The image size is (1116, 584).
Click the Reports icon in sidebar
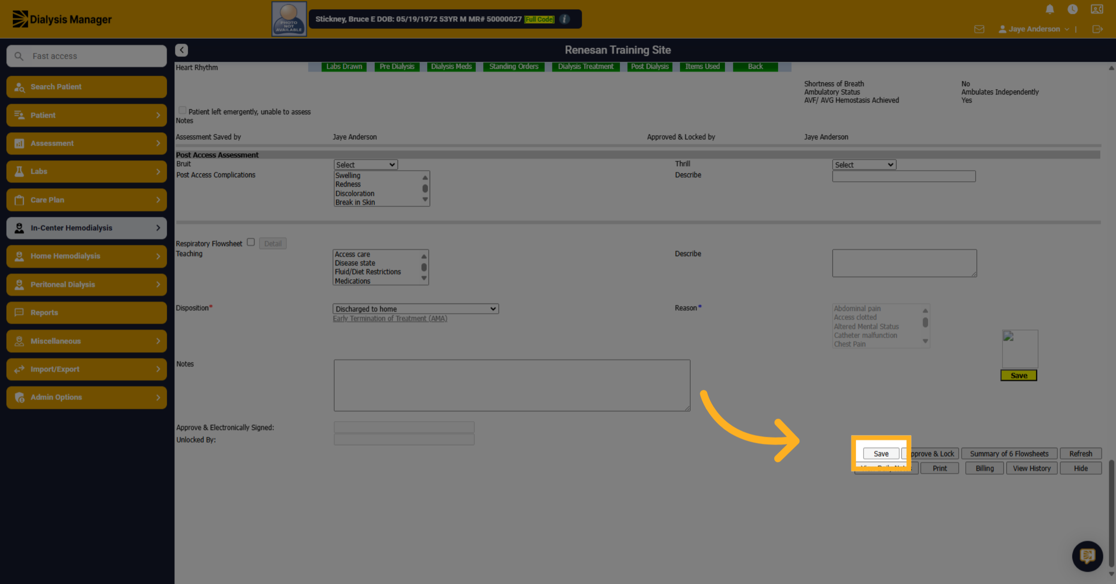[x=19, y=313]
